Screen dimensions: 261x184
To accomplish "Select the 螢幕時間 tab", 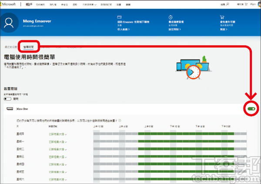I will point(28,47).
